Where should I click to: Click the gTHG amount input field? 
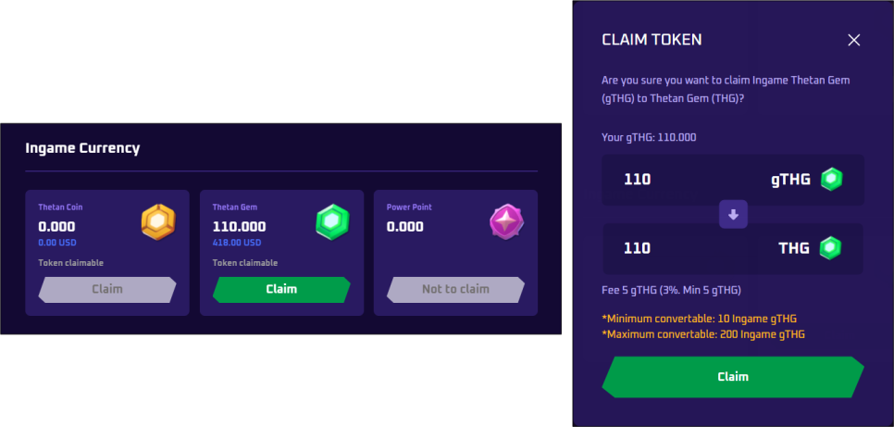click(x=685, y=180)
